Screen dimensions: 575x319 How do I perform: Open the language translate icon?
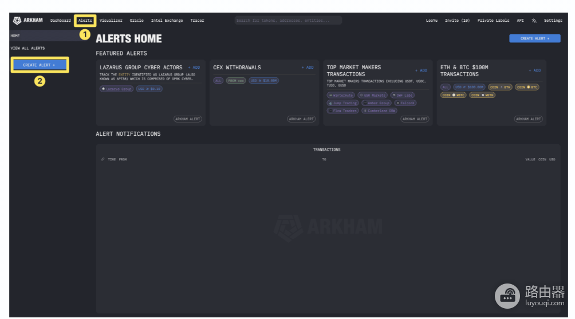(534, 21)
